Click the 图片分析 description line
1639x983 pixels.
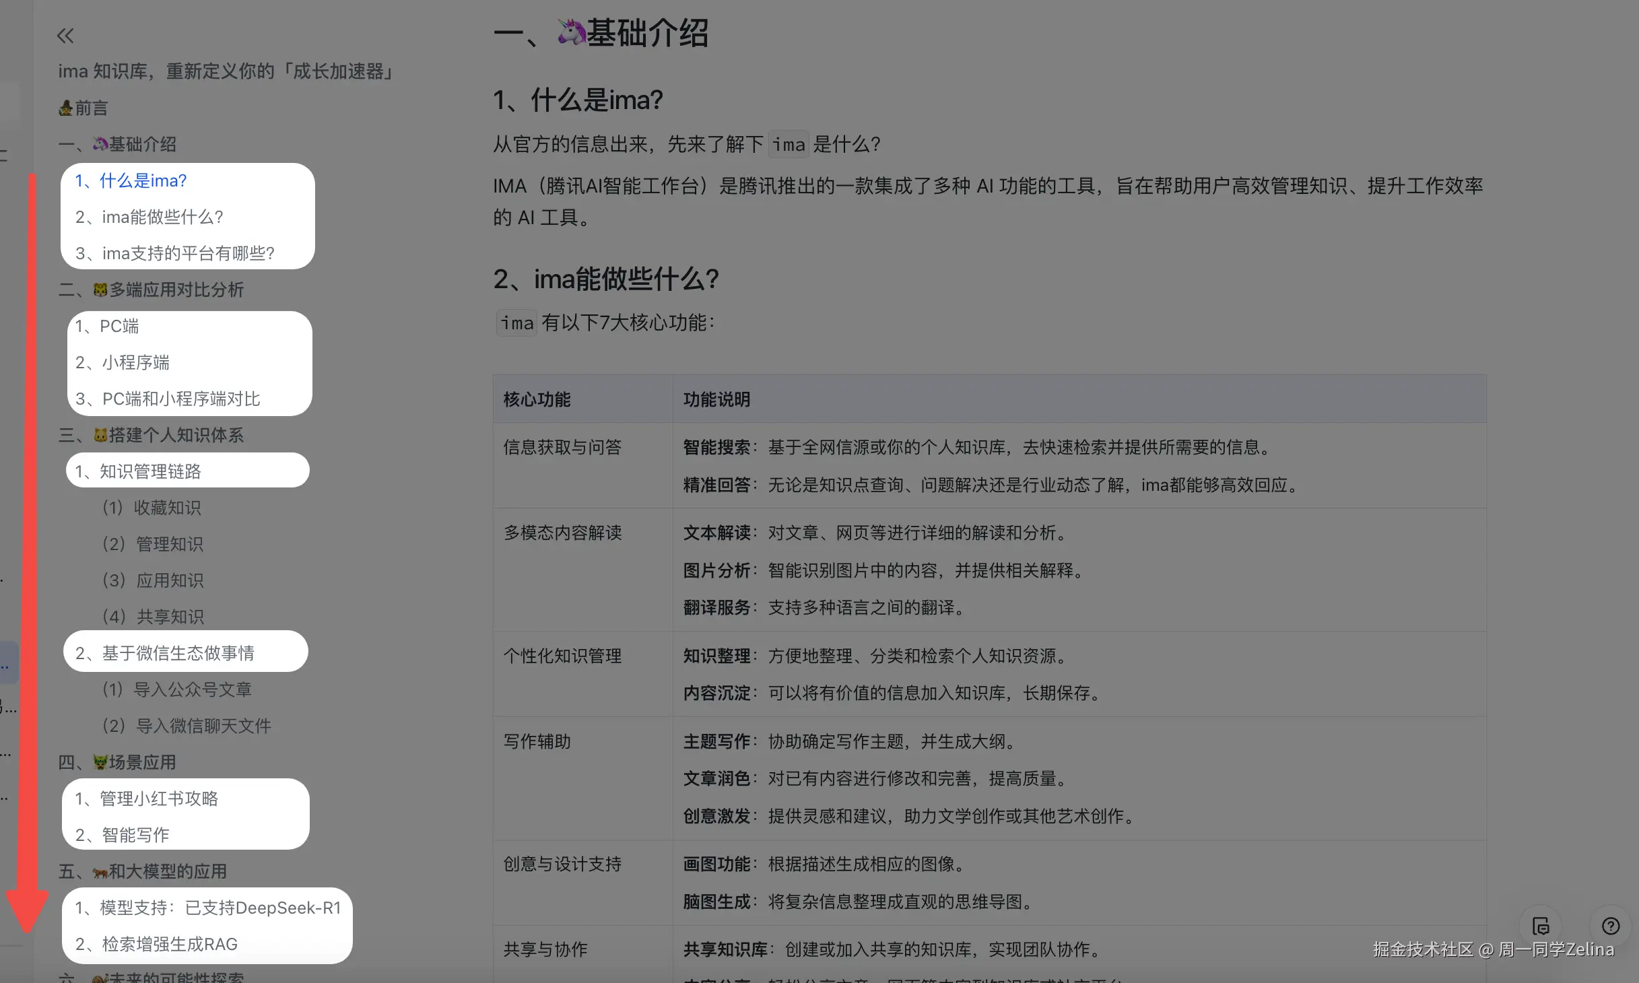click(x=883, y=570)
